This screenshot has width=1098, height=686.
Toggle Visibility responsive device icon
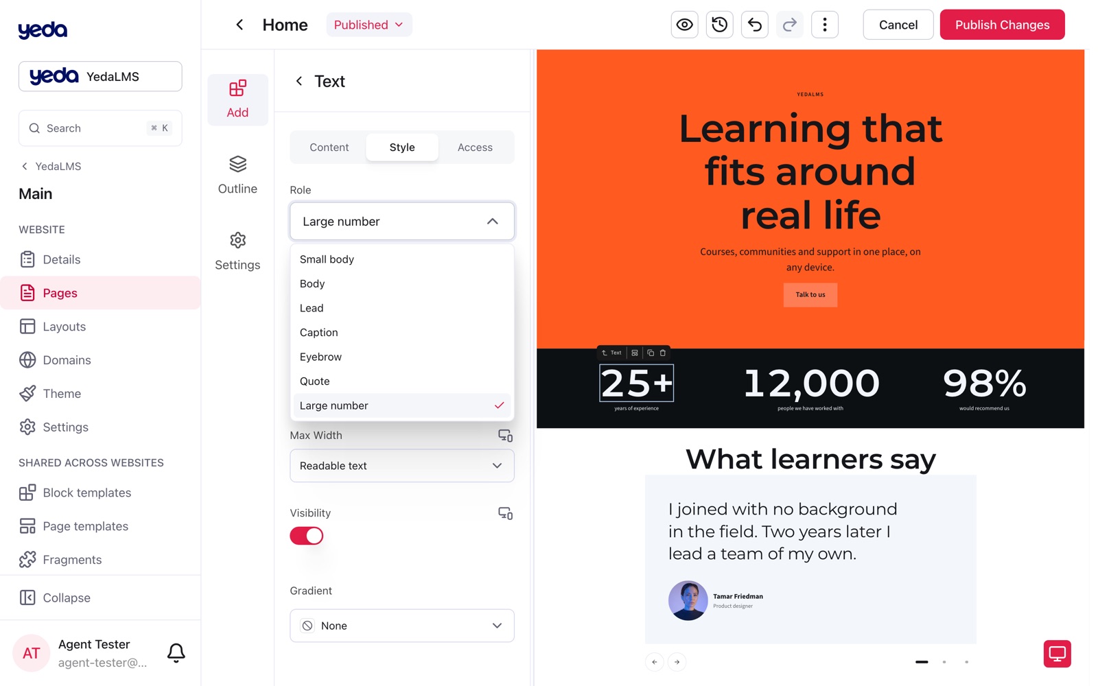click(x=505, y=513)
